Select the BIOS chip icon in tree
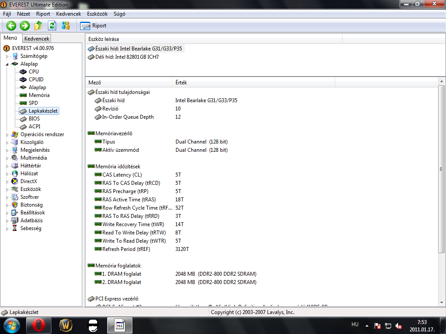This screenshot has height=334, width=446. pos(23,119)
